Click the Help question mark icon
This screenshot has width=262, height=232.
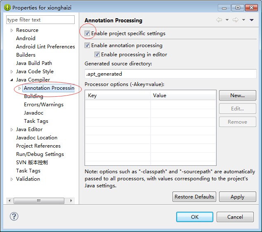point(14,216)
